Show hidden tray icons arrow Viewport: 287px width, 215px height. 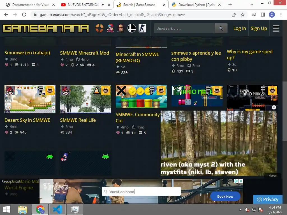(240, 210)
